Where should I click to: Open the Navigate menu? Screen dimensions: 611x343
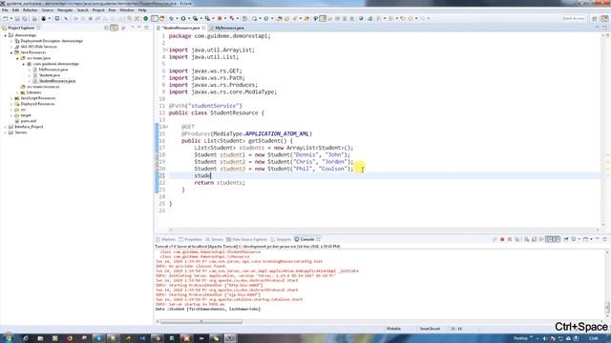[x=65, y=10]
